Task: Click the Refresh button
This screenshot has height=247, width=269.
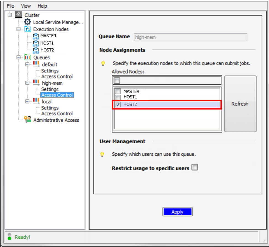Action: click(240, 104)
